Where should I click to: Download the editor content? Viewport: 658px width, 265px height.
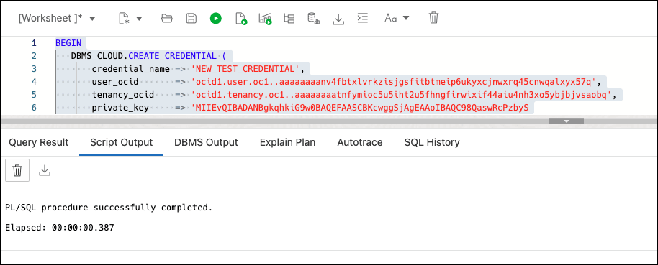click(x=338, y=19)
